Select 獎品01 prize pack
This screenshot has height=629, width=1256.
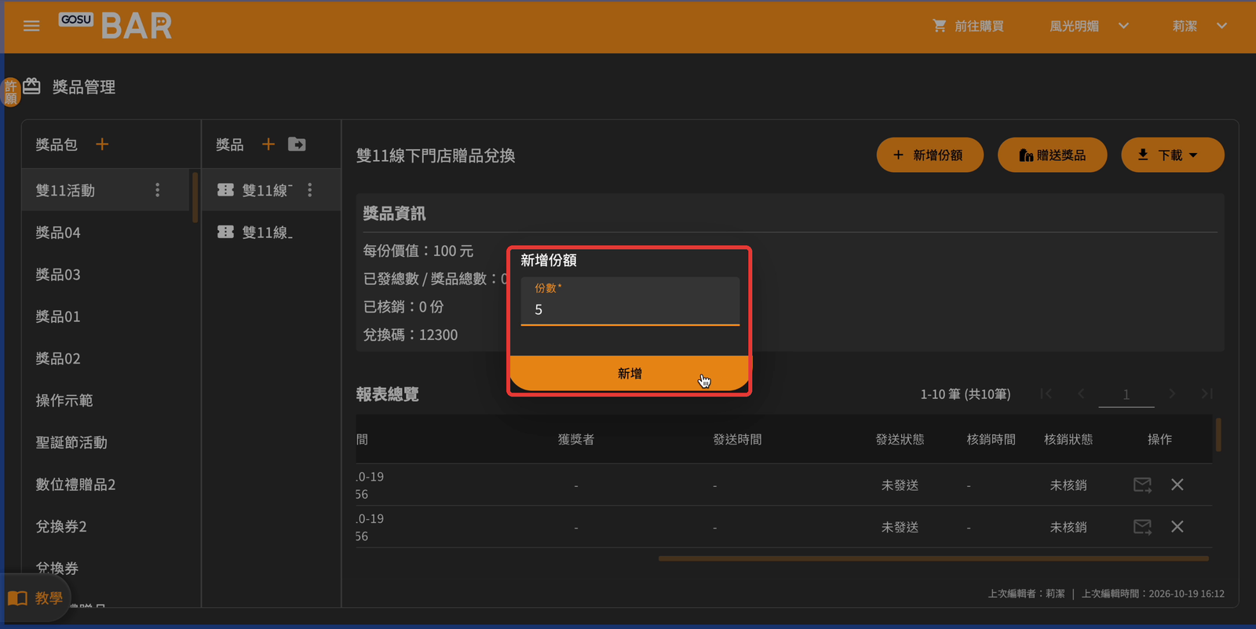tap(107, 316)
